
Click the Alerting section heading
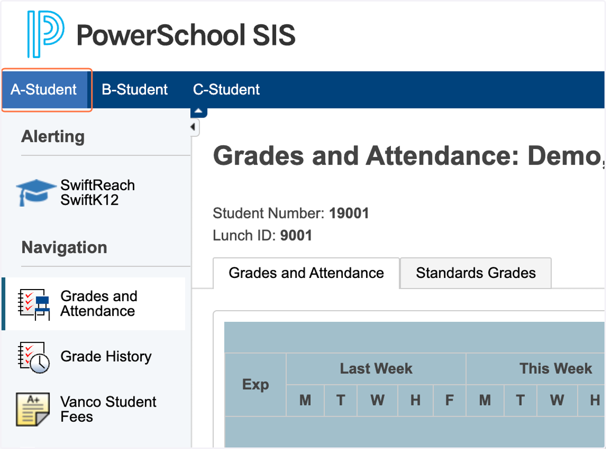tap(53, 137)
